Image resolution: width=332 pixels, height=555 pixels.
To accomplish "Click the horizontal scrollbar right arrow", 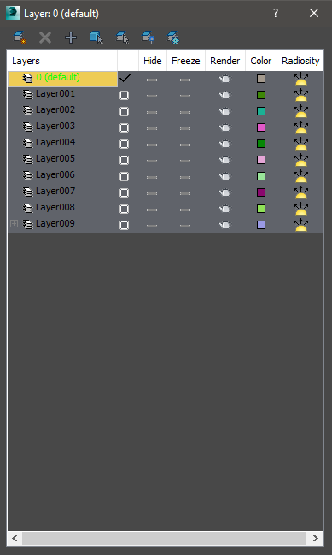I will coord(316,539).
